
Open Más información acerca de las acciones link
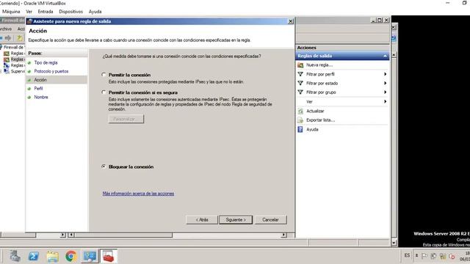[138, 194]
